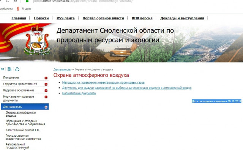Open the site map document icon
Screen dimensions: 243x150
point(9,69)
